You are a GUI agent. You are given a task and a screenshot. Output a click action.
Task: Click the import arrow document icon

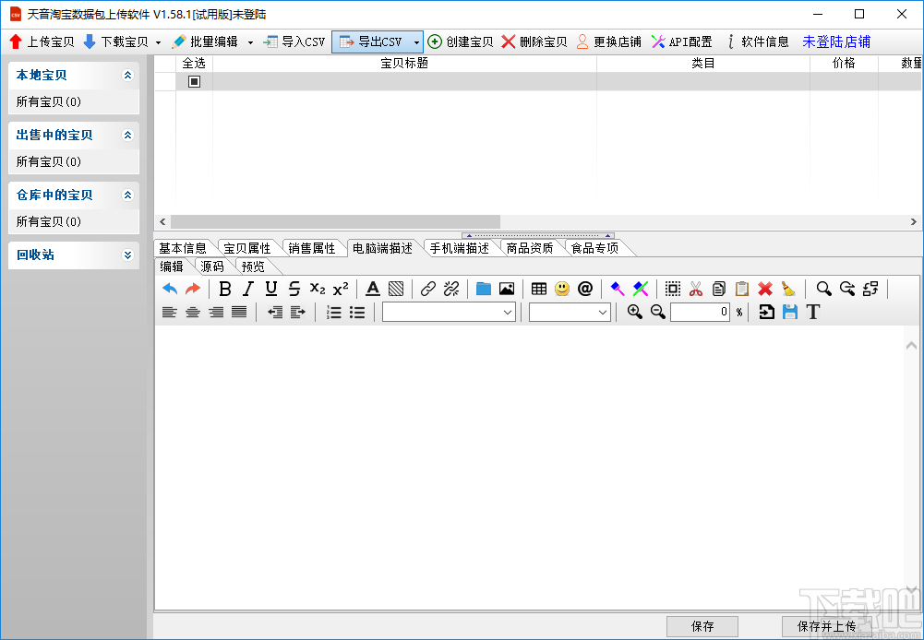point(766,312)
